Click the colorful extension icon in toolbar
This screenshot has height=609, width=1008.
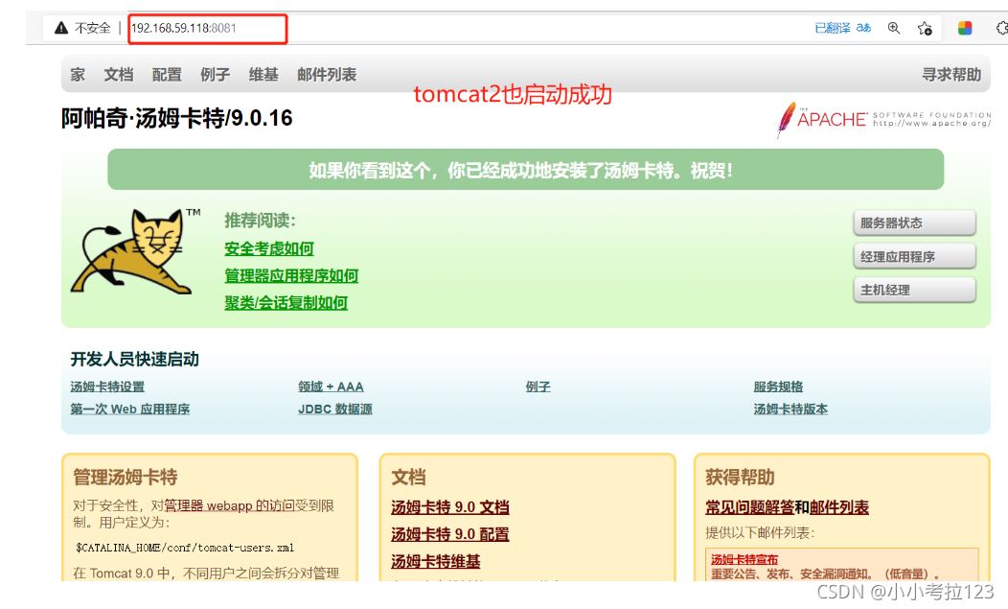965,28
